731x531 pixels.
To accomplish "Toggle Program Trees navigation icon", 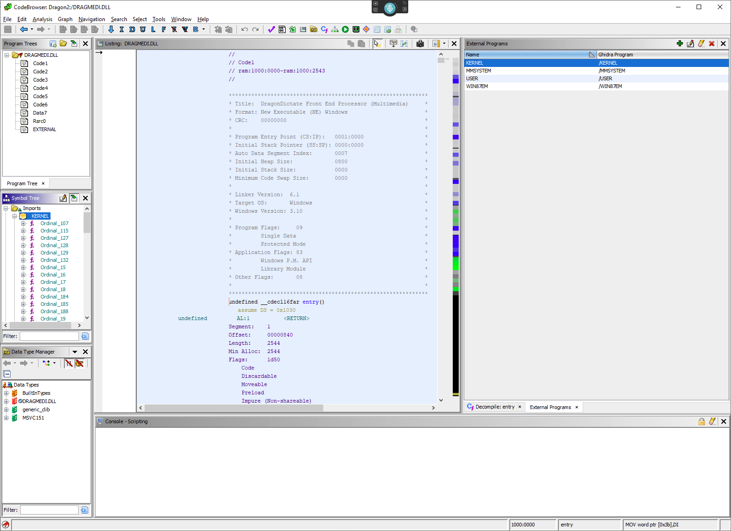I will pos(74,44).
